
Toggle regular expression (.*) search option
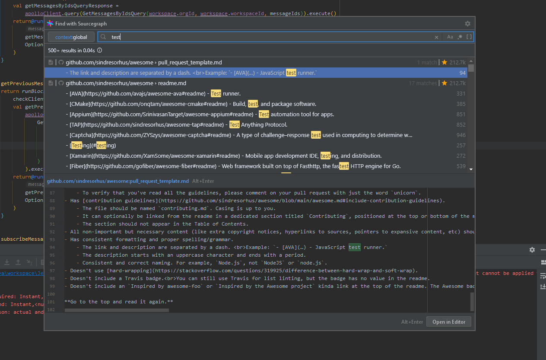pyautogui.click(x=460, y=37)
